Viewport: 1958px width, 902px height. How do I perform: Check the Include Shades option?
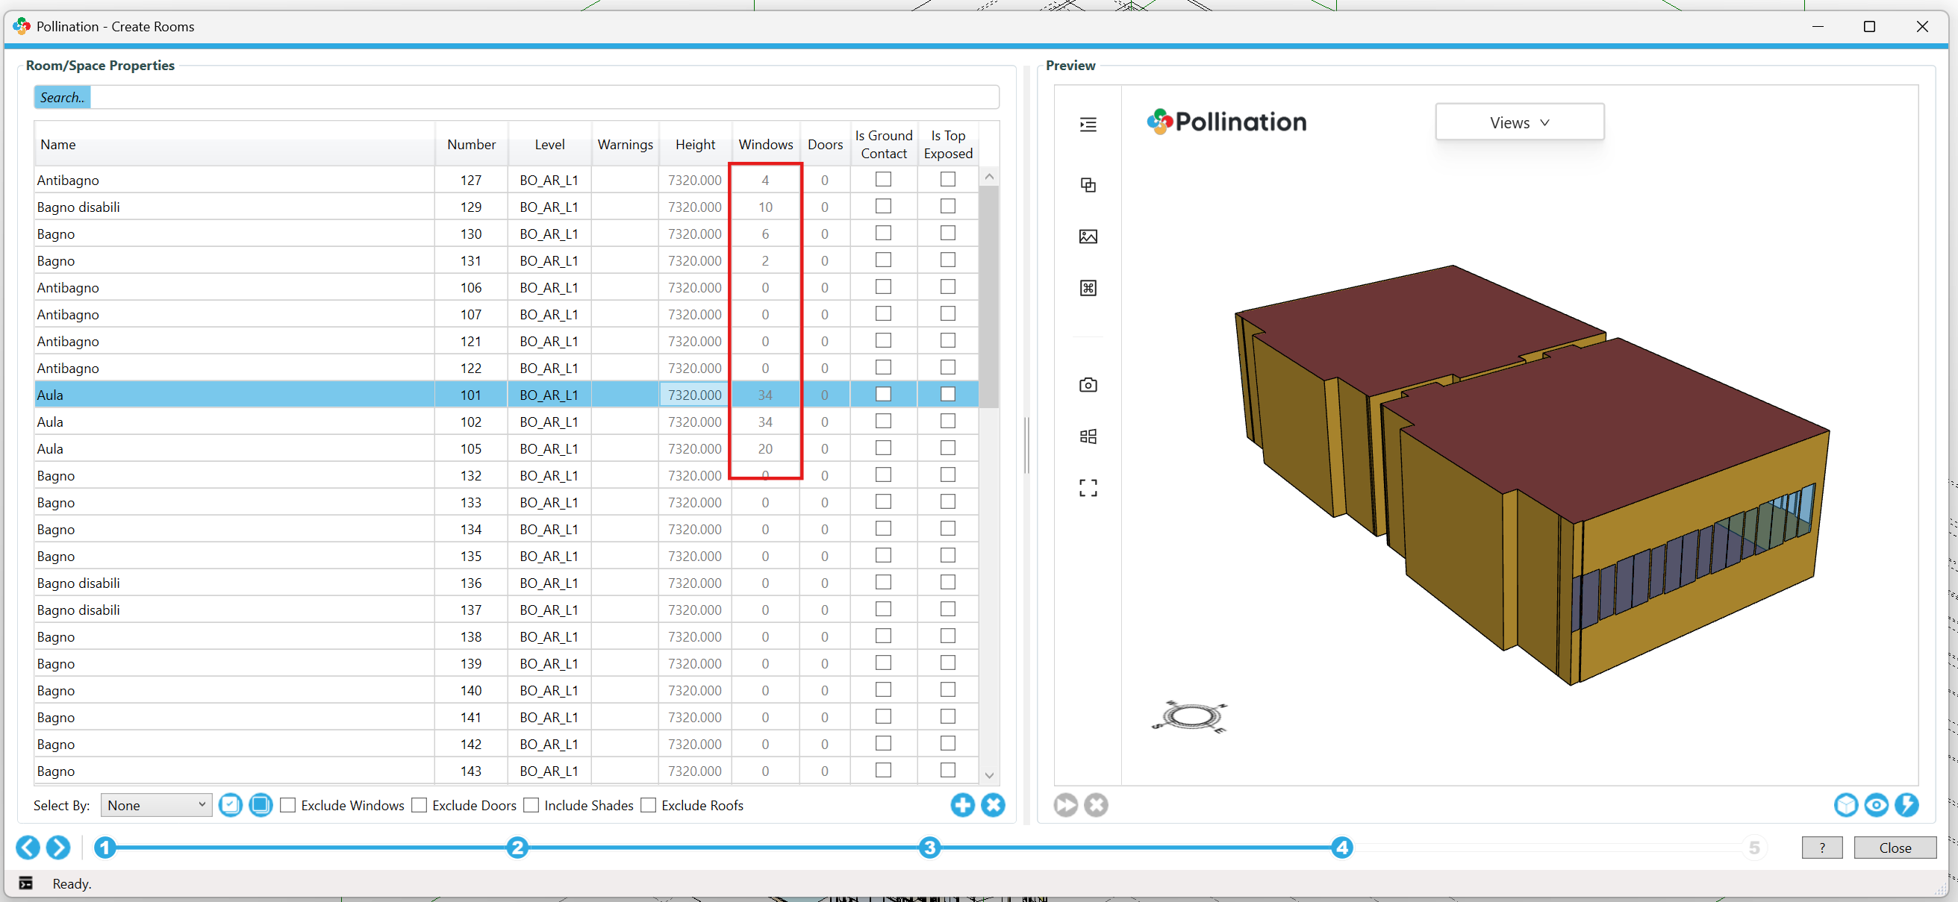[x=531, y=806]
